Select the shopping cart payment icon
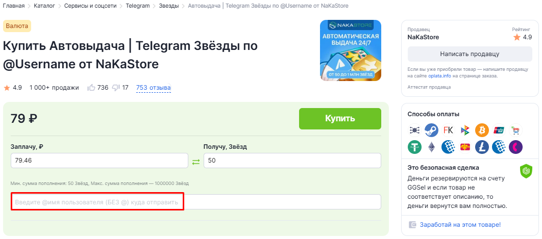This screenshot has width=542, height=239. pyautogui.click(x=516, y=130)
